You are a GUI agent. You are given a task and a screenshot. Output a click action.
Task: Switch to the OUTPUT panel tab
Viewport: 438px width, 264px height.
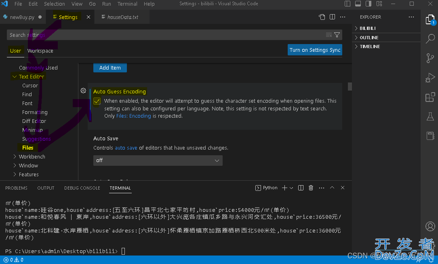(46, 188)
